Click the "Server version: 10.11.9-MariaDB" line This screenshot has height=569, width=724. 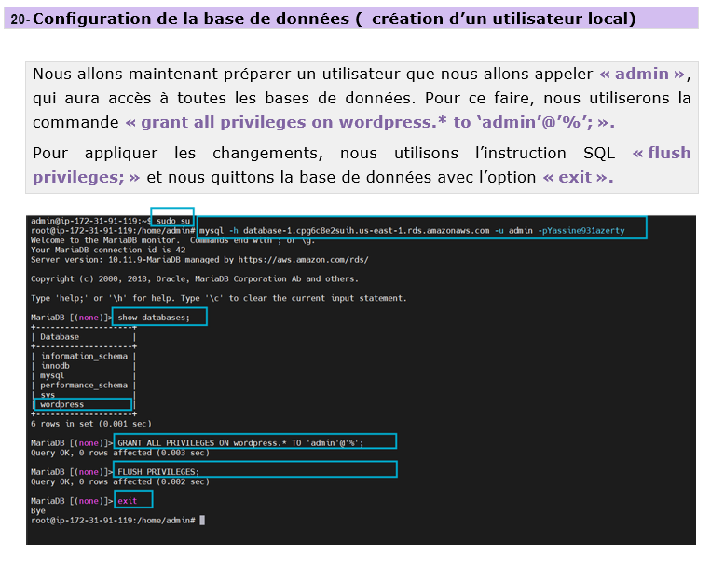(199, 259)
